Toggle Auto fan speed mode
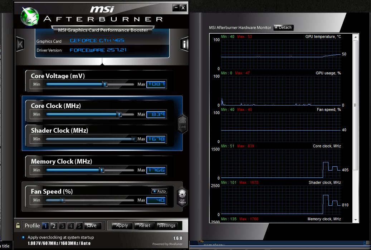The width and height of the screenshot is (371, 250). click(x=159, y=191)
